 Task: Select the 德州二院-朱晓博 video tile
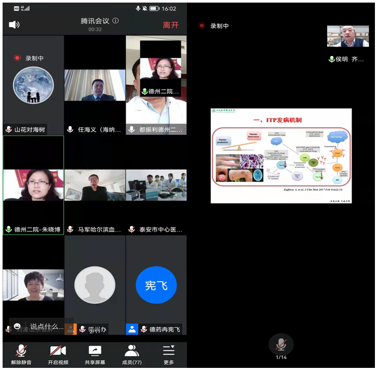(33, 185)
